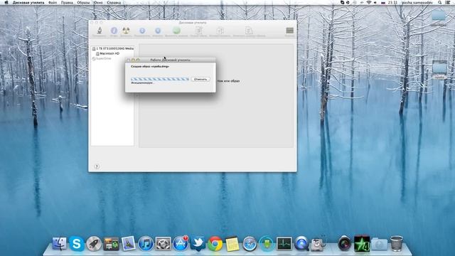
Task: Click the menu bar clock
Action: click(x=392, y=3)
